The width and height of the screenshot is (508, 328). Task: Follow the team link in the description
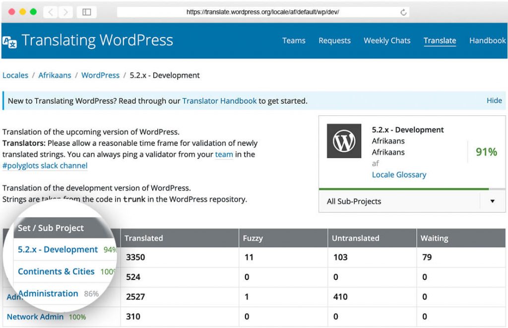(224, 154)
